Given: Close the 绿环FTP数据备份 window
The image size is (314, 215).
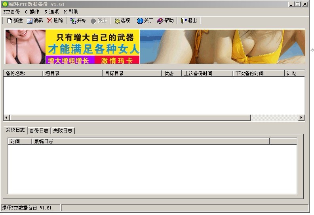Looking at the screenshot, I should click(x=305, y=4).
